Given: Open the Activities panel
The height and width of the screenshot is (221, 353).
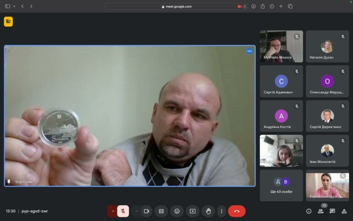Looking at the screenshot, I should pos(344,211).
